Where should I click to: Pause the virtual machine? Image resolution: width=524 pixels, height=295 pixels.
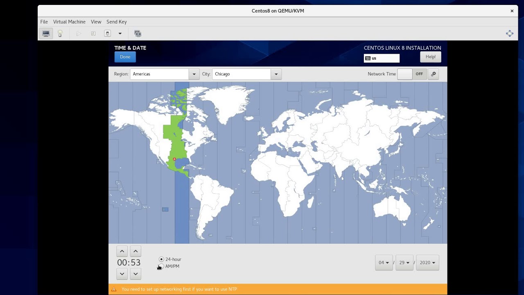click(93, 34)
